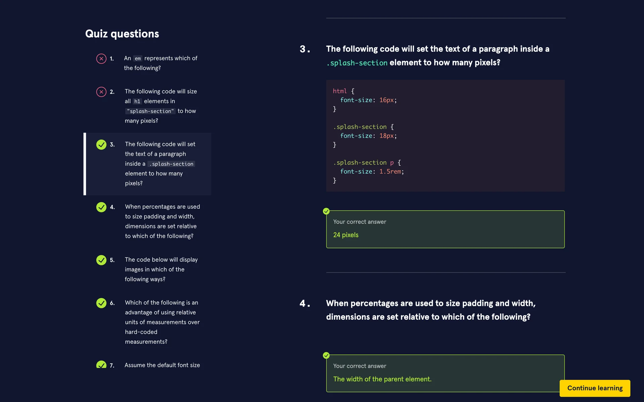This screenshot has height=402, width=644.
Task: Go to sidebar question 4 on percentages
Action: tap(162, 221)
